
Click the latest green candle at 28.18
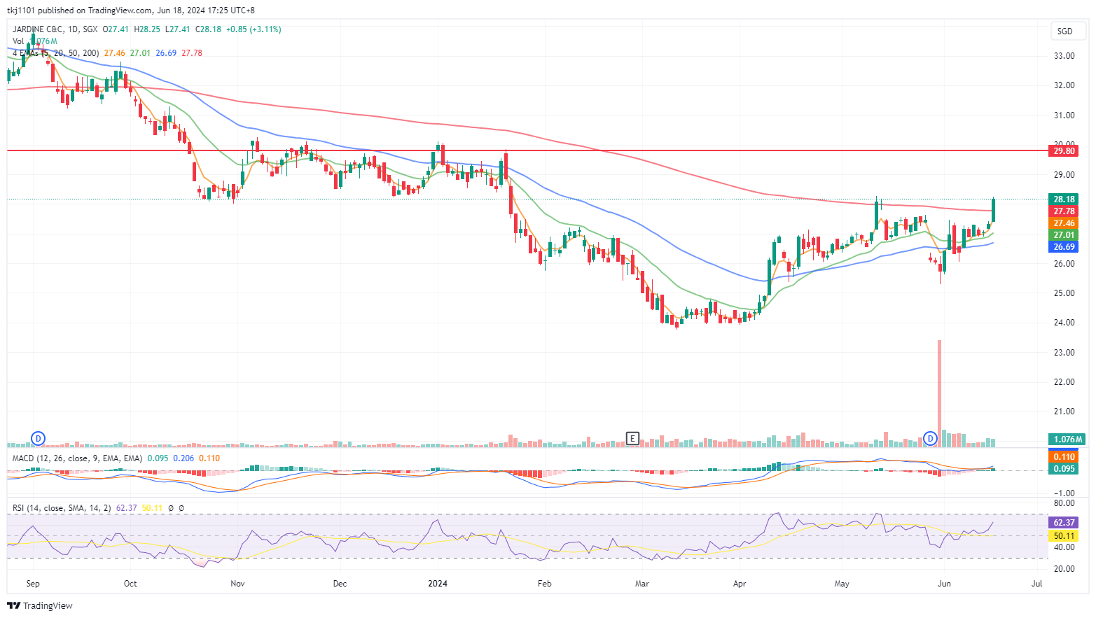pos(993,210)
